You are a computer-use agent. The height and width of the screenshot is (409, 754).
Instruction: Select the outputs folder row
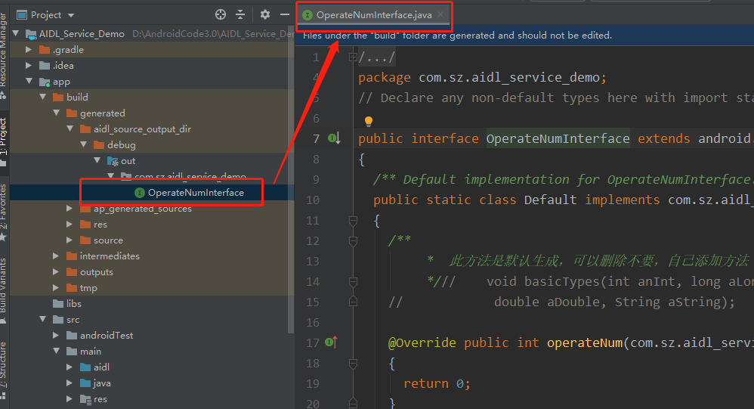click(x=149, y=272)
